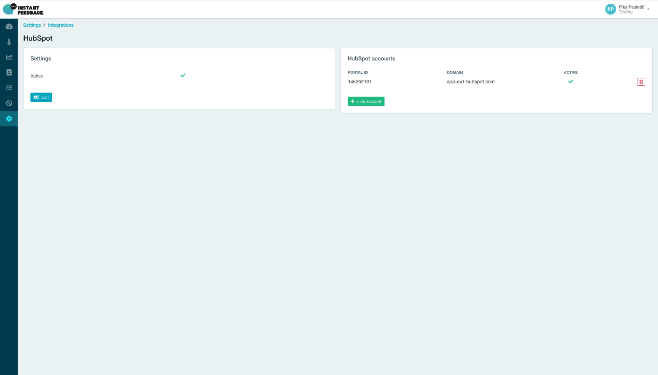658x375 pixels.
Task: Click portal ID 145252131
Action: tap(360, 82)
